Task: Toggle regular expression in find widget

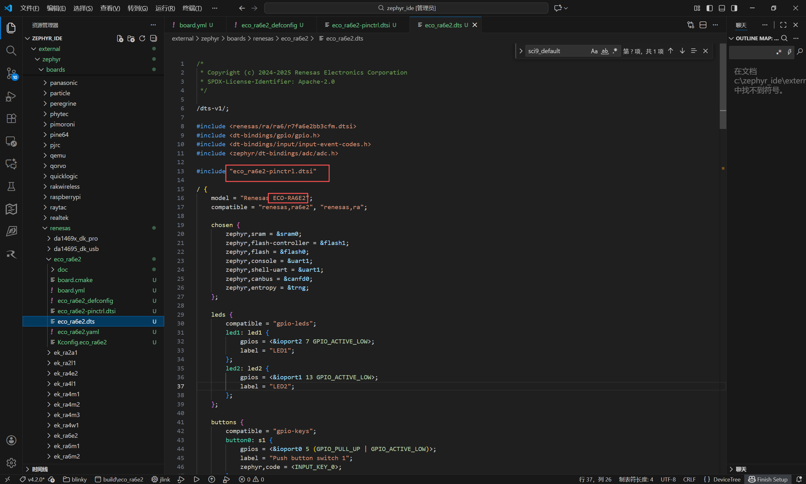Action: pos(615,51)
